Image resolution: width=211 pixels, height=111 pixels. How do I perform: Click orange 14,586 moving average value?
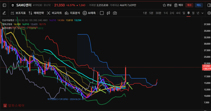pyautogui.click(x=61, y=20)
